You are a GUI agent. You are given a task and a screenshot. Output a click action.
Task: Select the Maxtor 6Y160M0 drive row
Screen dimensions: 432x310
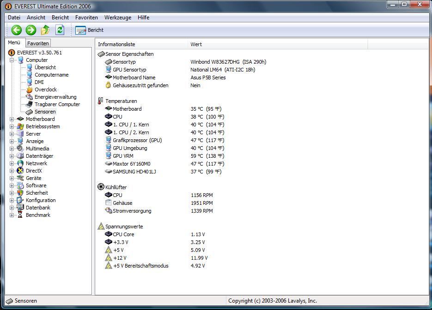click(164, 164)
